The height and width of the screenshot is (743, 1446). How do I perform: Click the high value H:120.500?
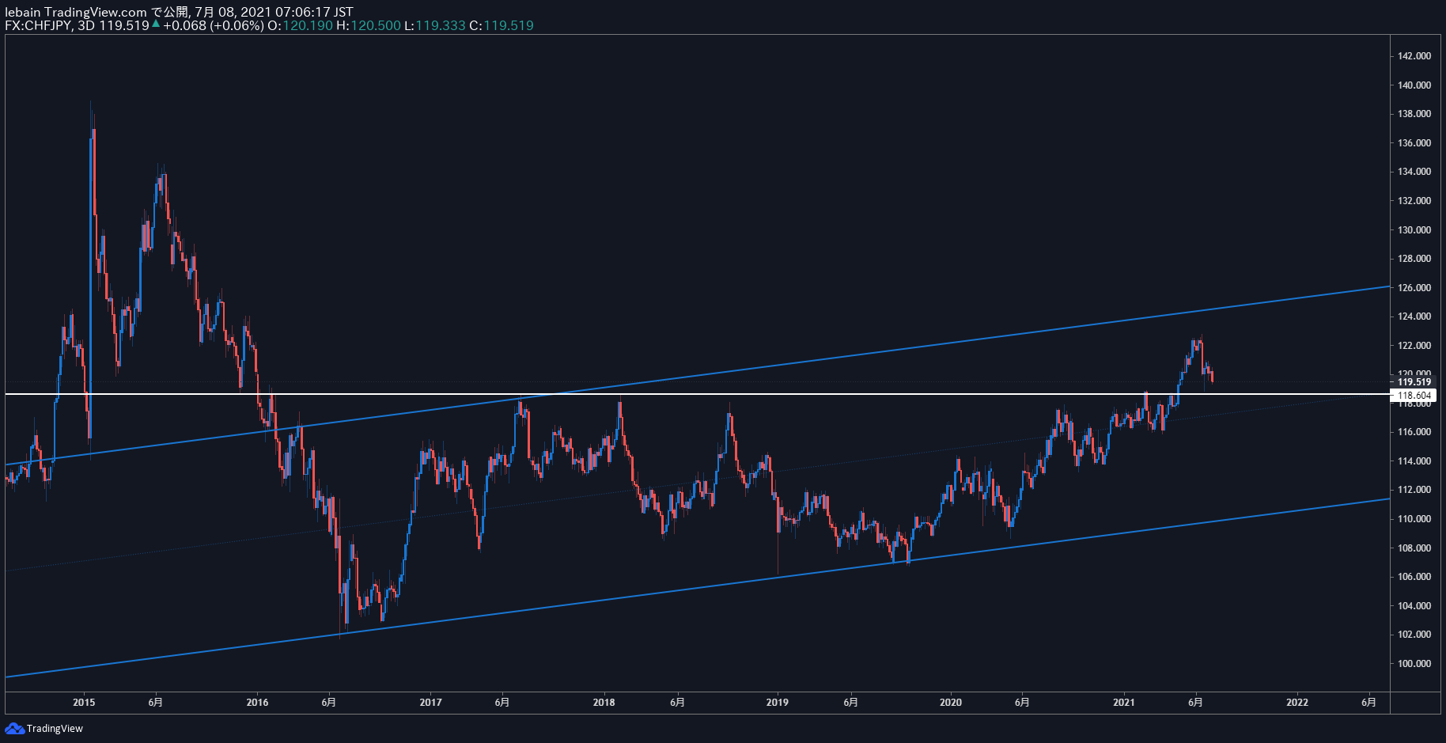(369, 25)
